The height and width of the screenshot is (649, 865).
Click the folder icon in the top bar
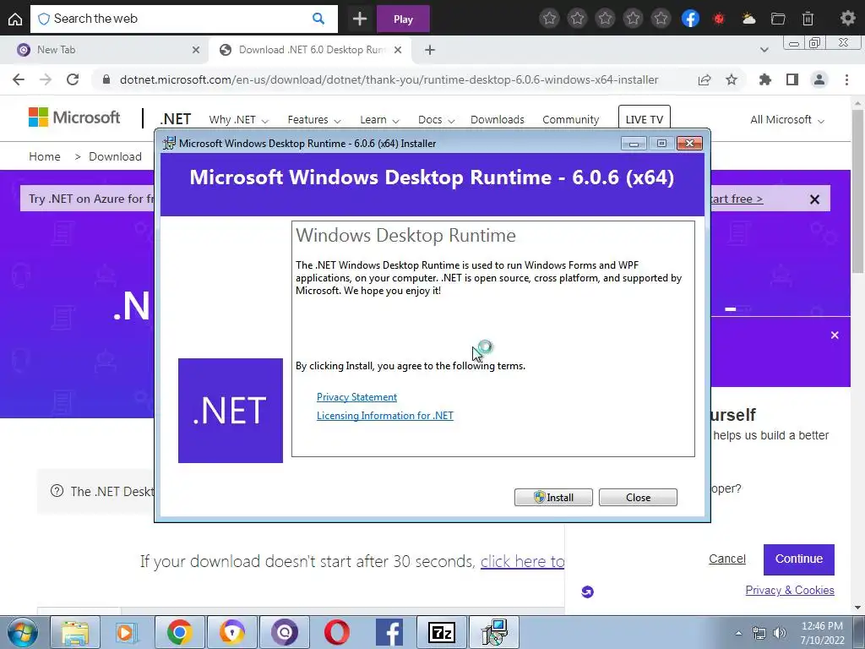coord(778,19)
